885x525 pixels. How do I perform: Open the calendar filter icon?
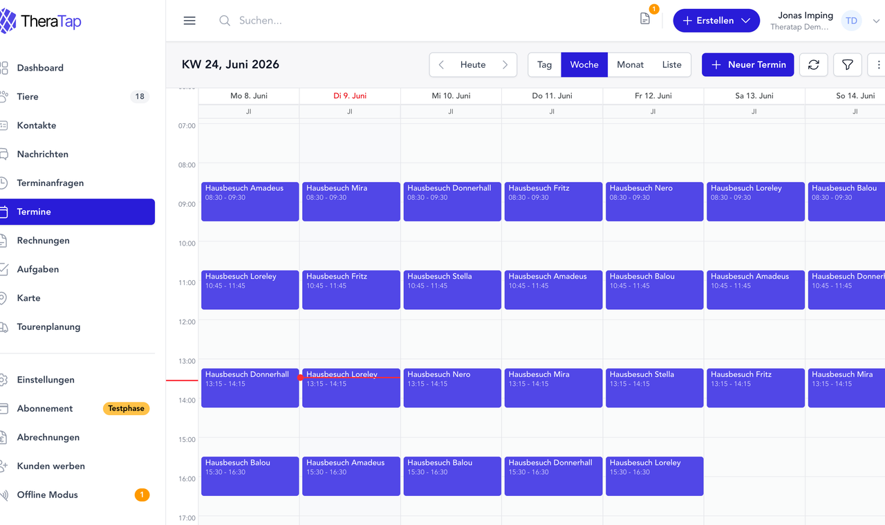847,65
